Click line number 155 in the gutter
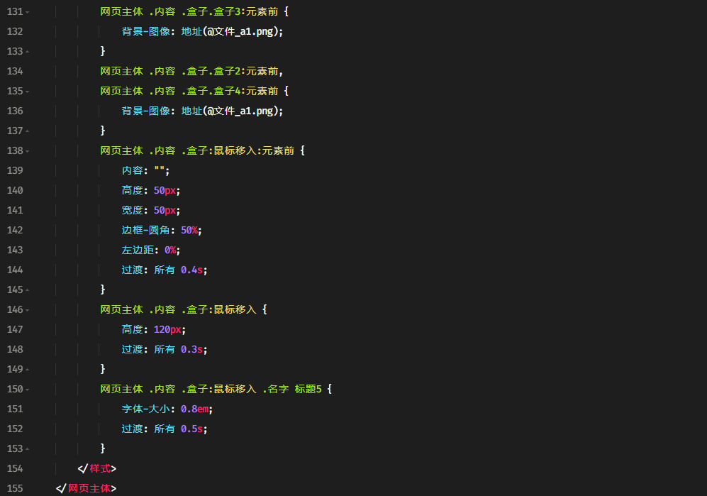The height and width of the screenshot is (496, 707). [x=15, y=488]
